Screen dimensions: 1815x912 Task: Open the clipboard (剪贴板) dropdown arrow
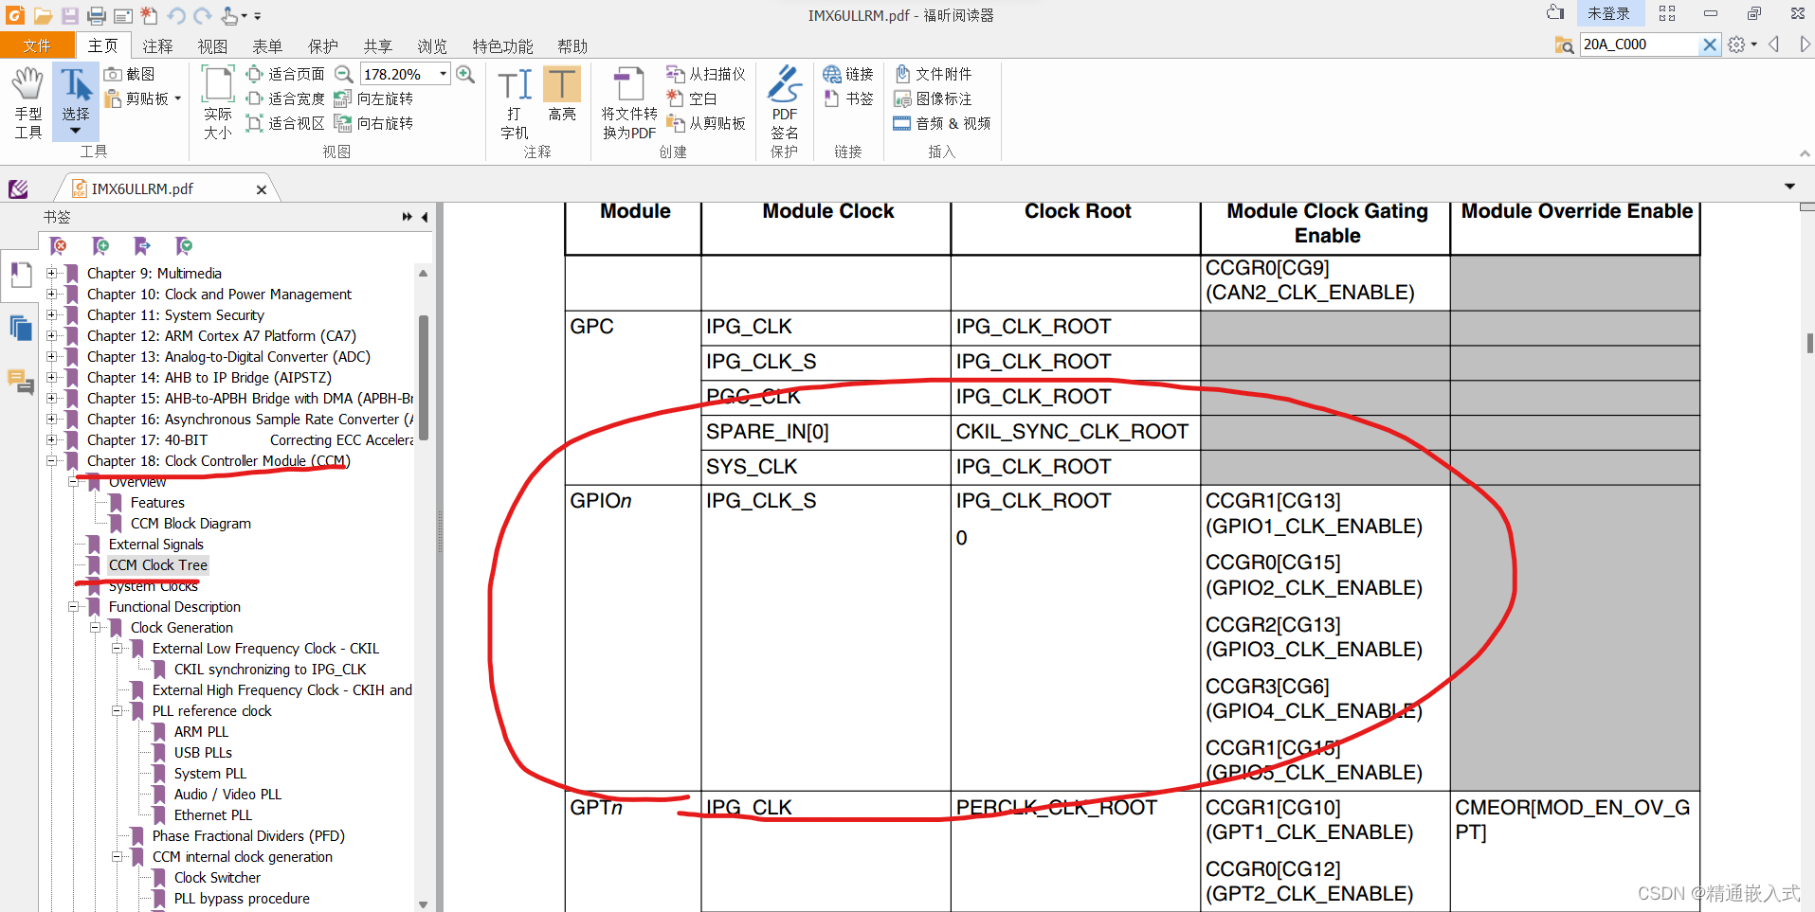tap(177, 98)
